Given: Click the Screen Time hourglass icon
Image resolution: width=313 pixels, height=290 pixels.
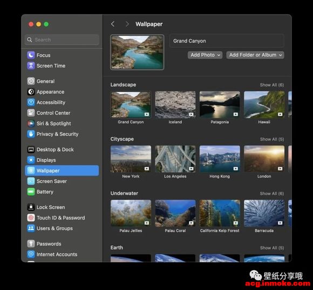Looking at the screenshot, I should (x=31, y=66).
